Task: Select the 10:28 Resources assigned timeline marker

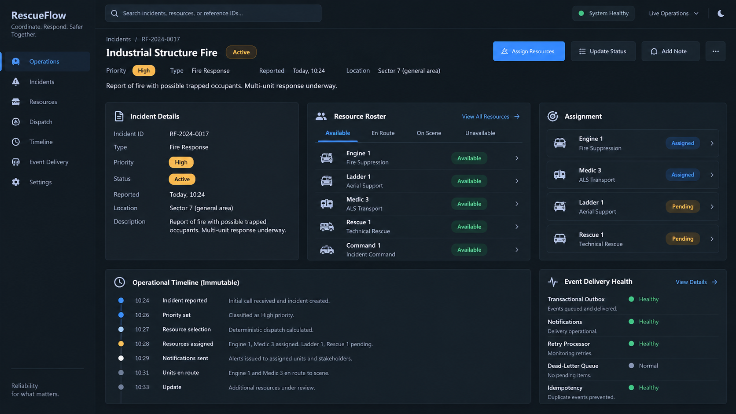Action: coord(121,344)
